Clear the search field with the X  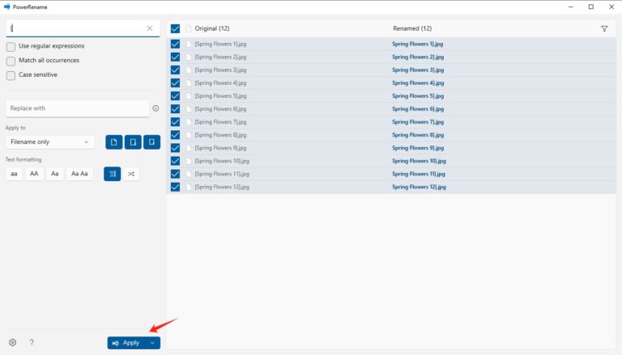tap(149, 28)
